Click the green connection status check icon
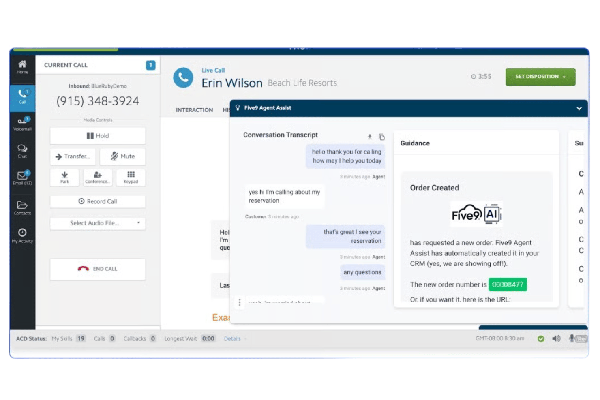Viewport: 600px width, 400px height. click(540, 339)
